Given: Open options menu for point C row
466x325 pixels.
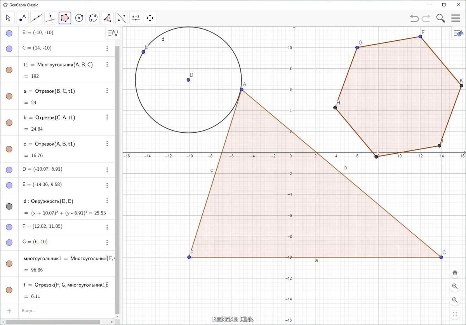Looking at the screenshot, I should coord(107,48).
